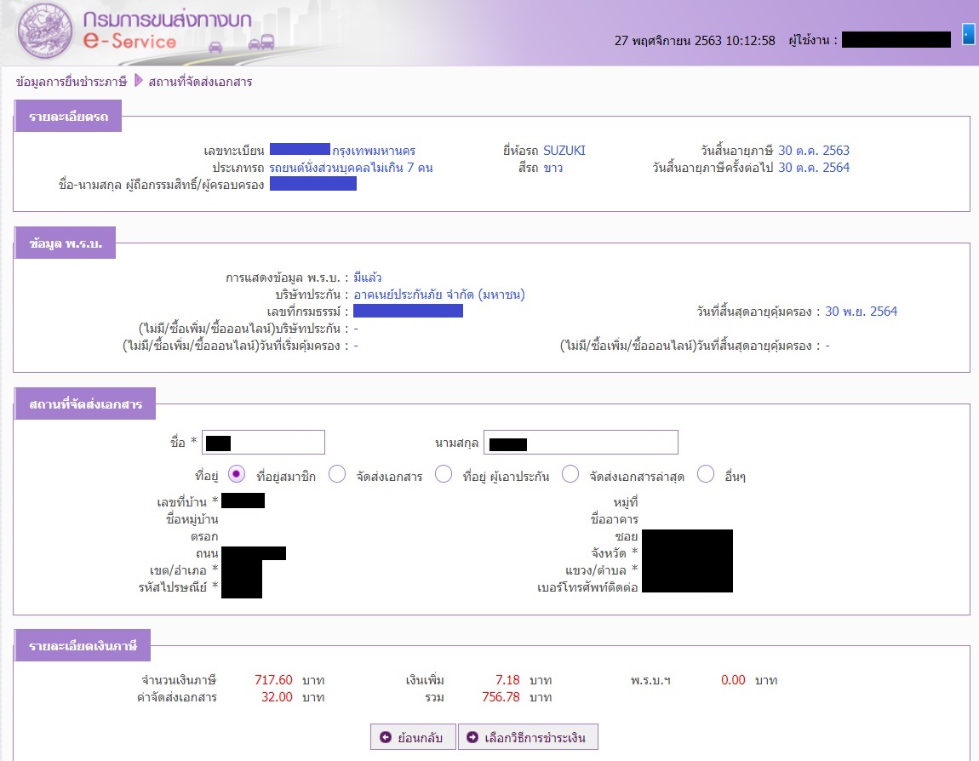Select the ที่อยู่ ผู้เอาประกัน radio button

(443, 474)
